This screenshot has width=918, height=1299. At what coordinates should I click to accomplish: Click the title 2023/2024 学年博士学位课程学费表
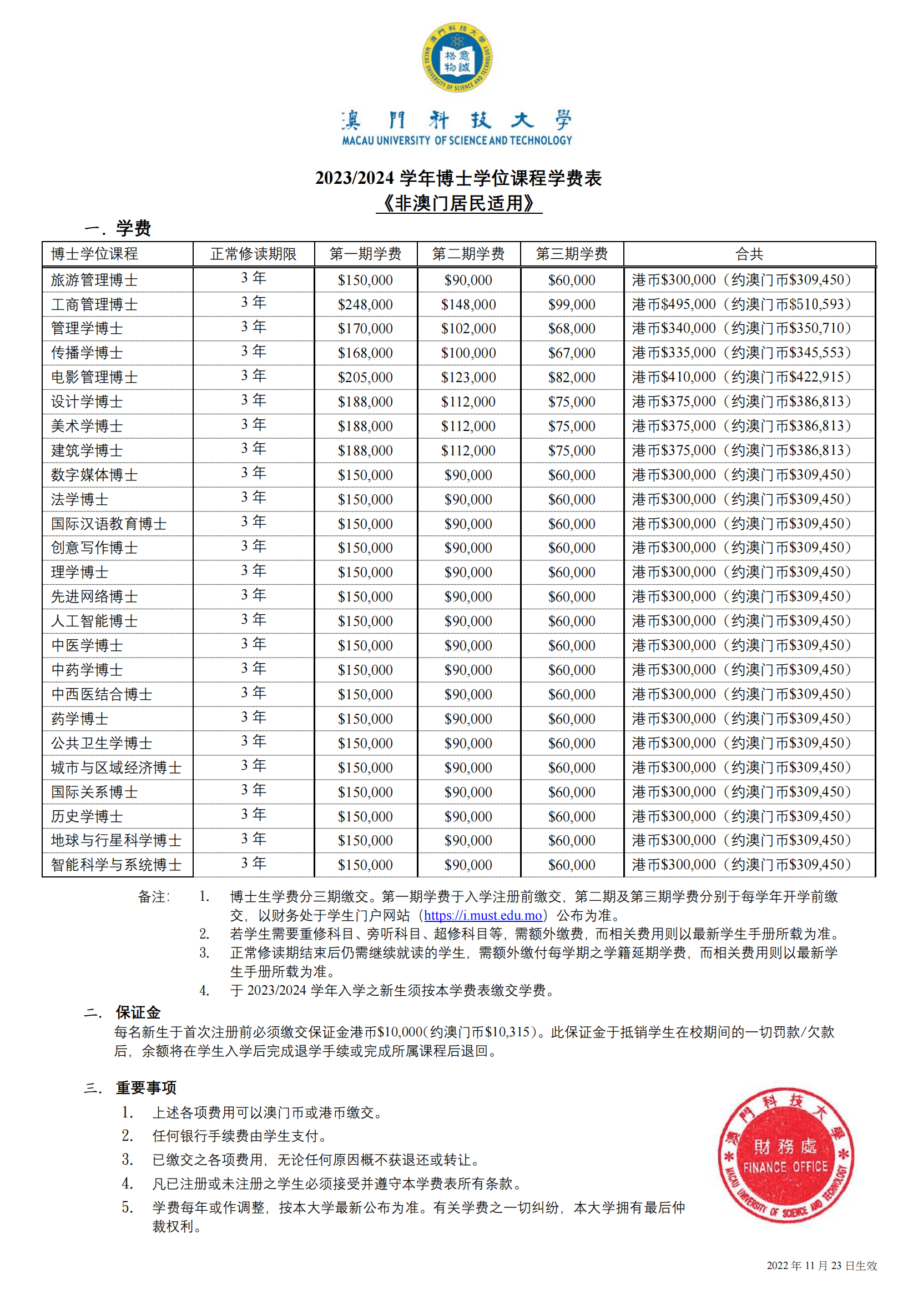[x=458, y=178]
